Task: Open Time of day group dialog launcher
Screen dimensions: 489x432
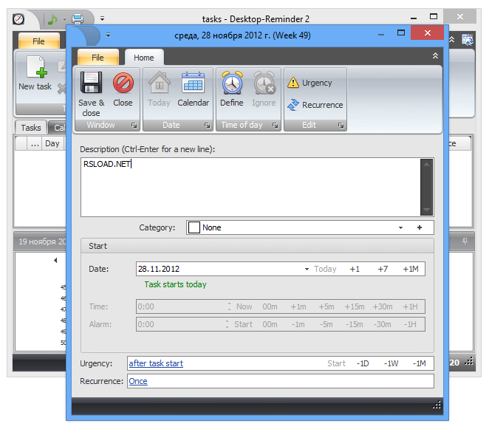Action: (275, 126)
